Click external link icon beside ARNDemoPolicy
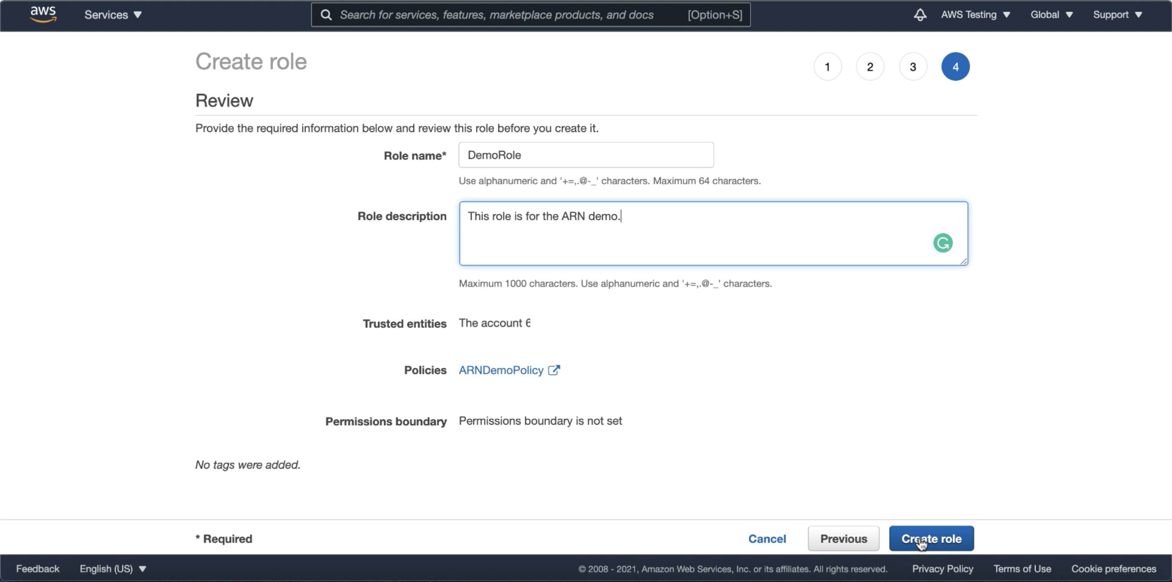This screenshot has height=582, width=1172. [554, 370]
